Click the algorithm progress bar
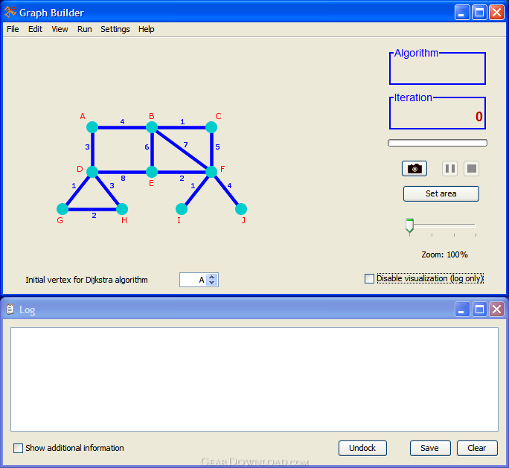This screenshot has width=509, height=468. tap(438, 143)
